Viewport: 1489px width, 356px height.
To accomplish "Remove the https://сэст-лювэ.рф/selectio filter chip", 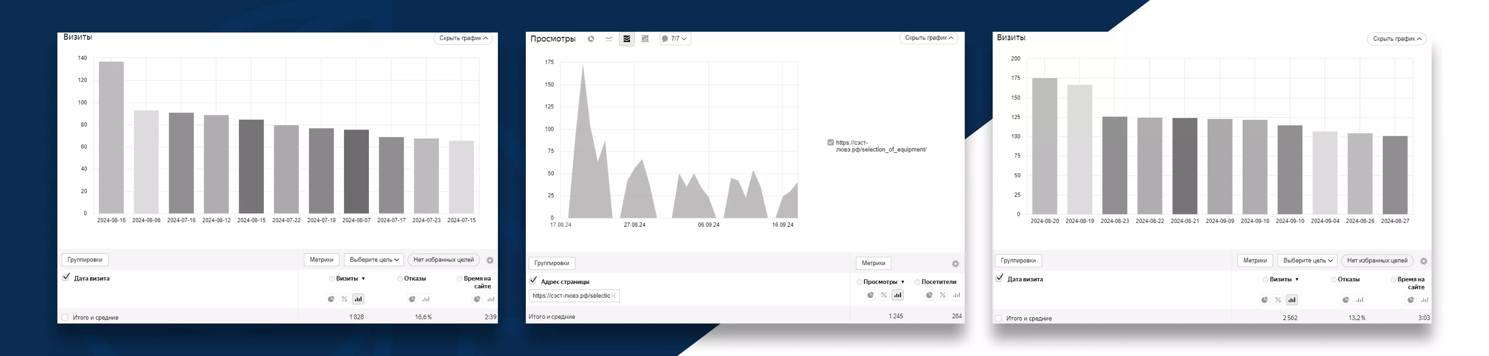I will pyautogui.click(x=614, y=296).
